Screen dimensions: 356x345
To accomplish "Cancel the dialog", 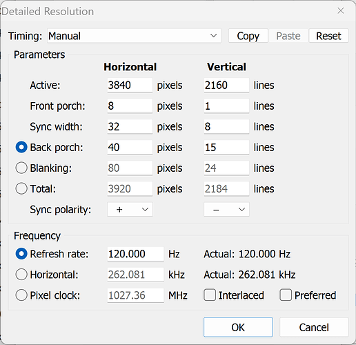I will coord(314,327).
